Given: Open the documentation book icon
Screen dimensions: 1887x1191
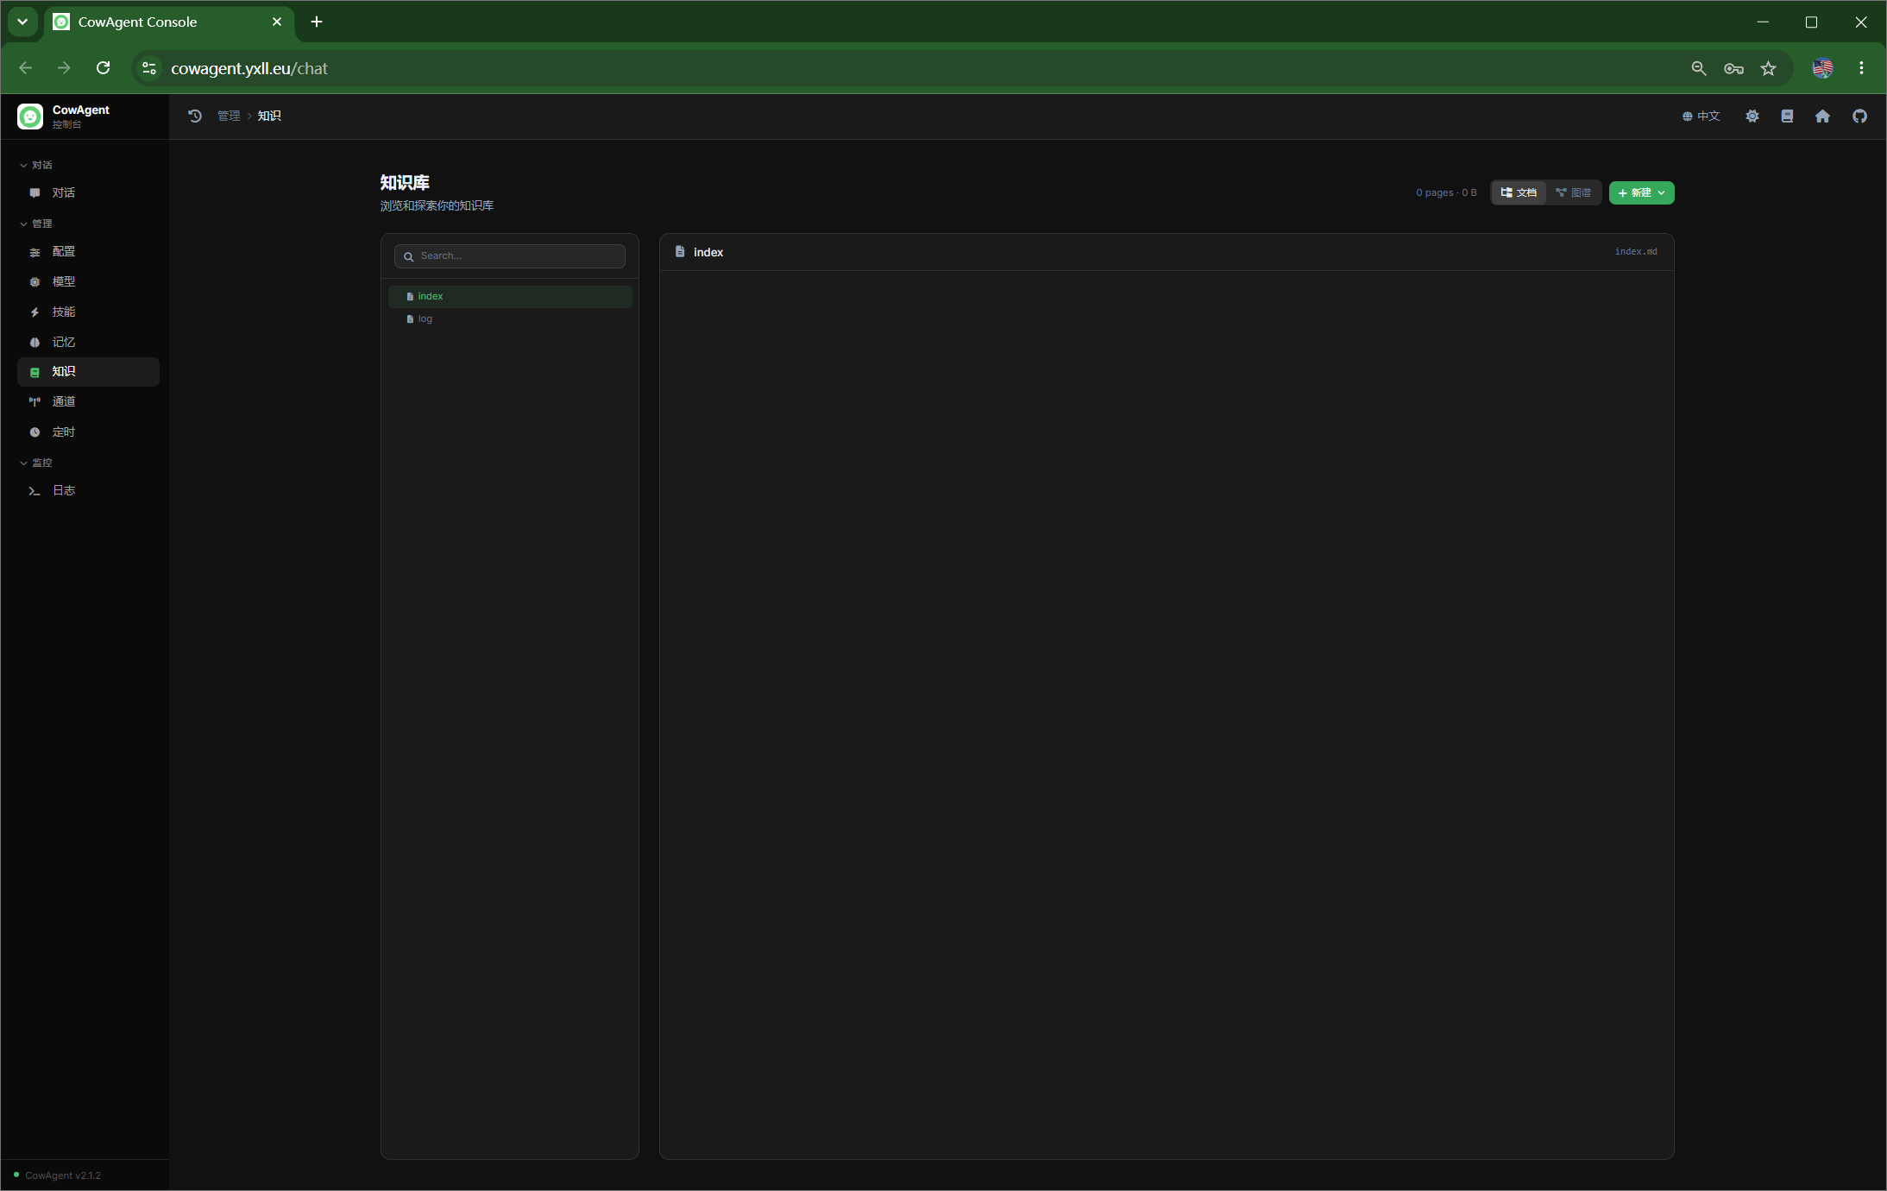Looking at the screenshot, I should point(1788,116).
